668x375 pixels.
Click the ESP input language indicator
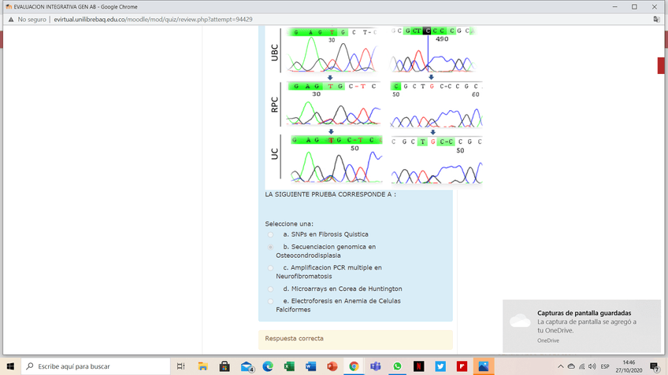[604, 366]
